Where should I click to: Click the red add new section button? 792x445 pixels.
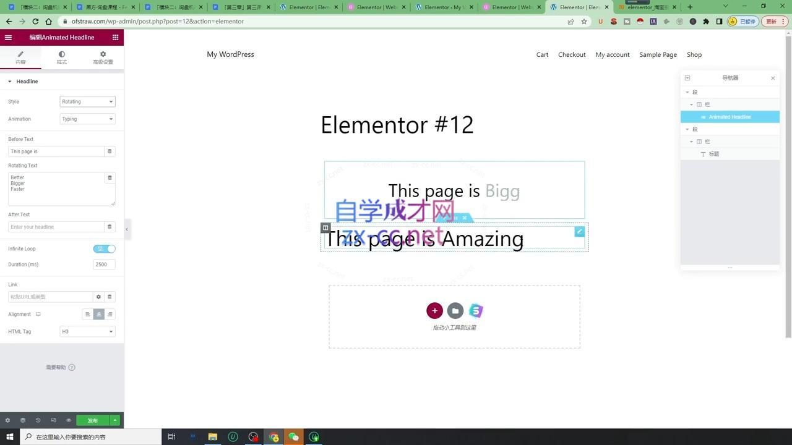tap(434, 311)
